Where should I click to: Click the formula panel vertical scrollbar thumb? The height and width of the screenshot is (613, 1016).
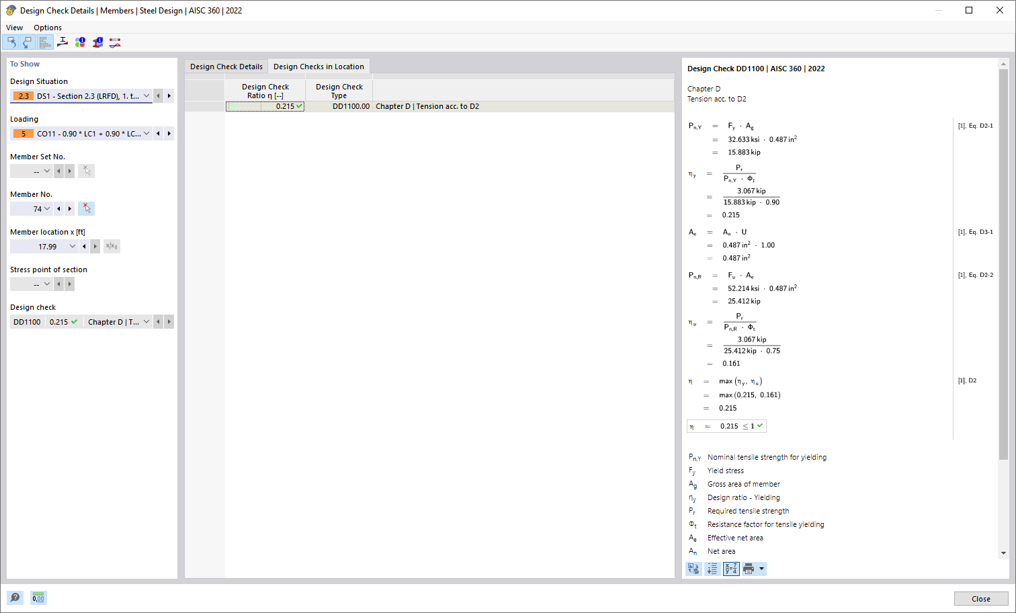(1003, 265)
